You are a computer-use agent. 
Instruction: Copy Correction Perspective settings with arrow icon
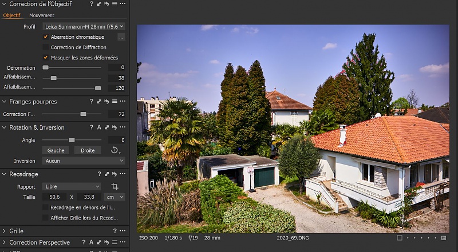98,242
